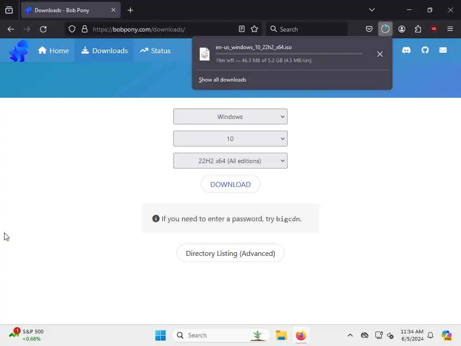The width and height of the screenshot is (461, 346).
Task: Close the Downloads - Bob Pony tab
Action: click(113, 10)
